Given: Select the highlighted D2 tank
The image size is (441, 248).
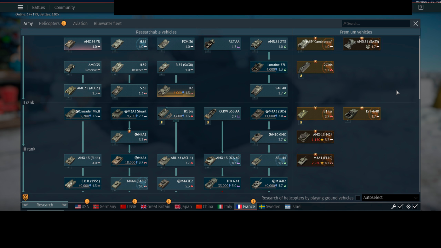Looking at the screenshot, I should (x=176, y=91).
